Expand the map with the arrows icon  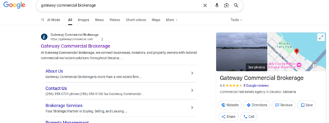321,37
